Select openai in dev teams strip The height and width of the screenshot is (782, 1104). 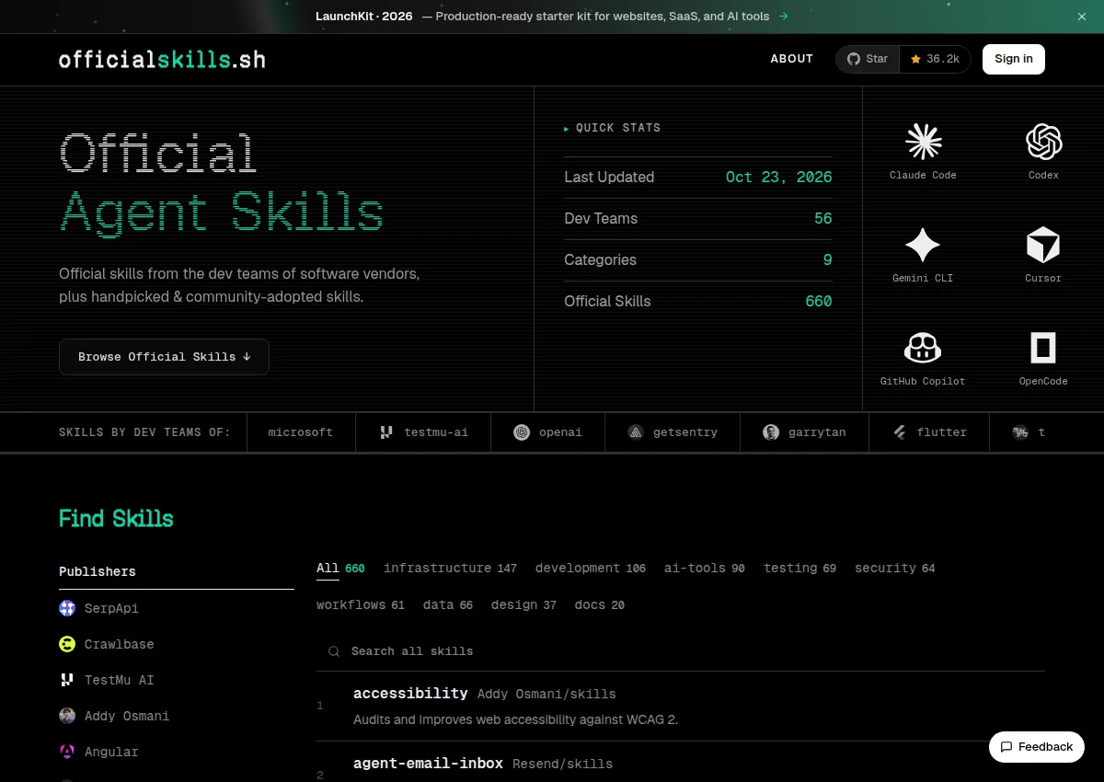tap(547, 432)
